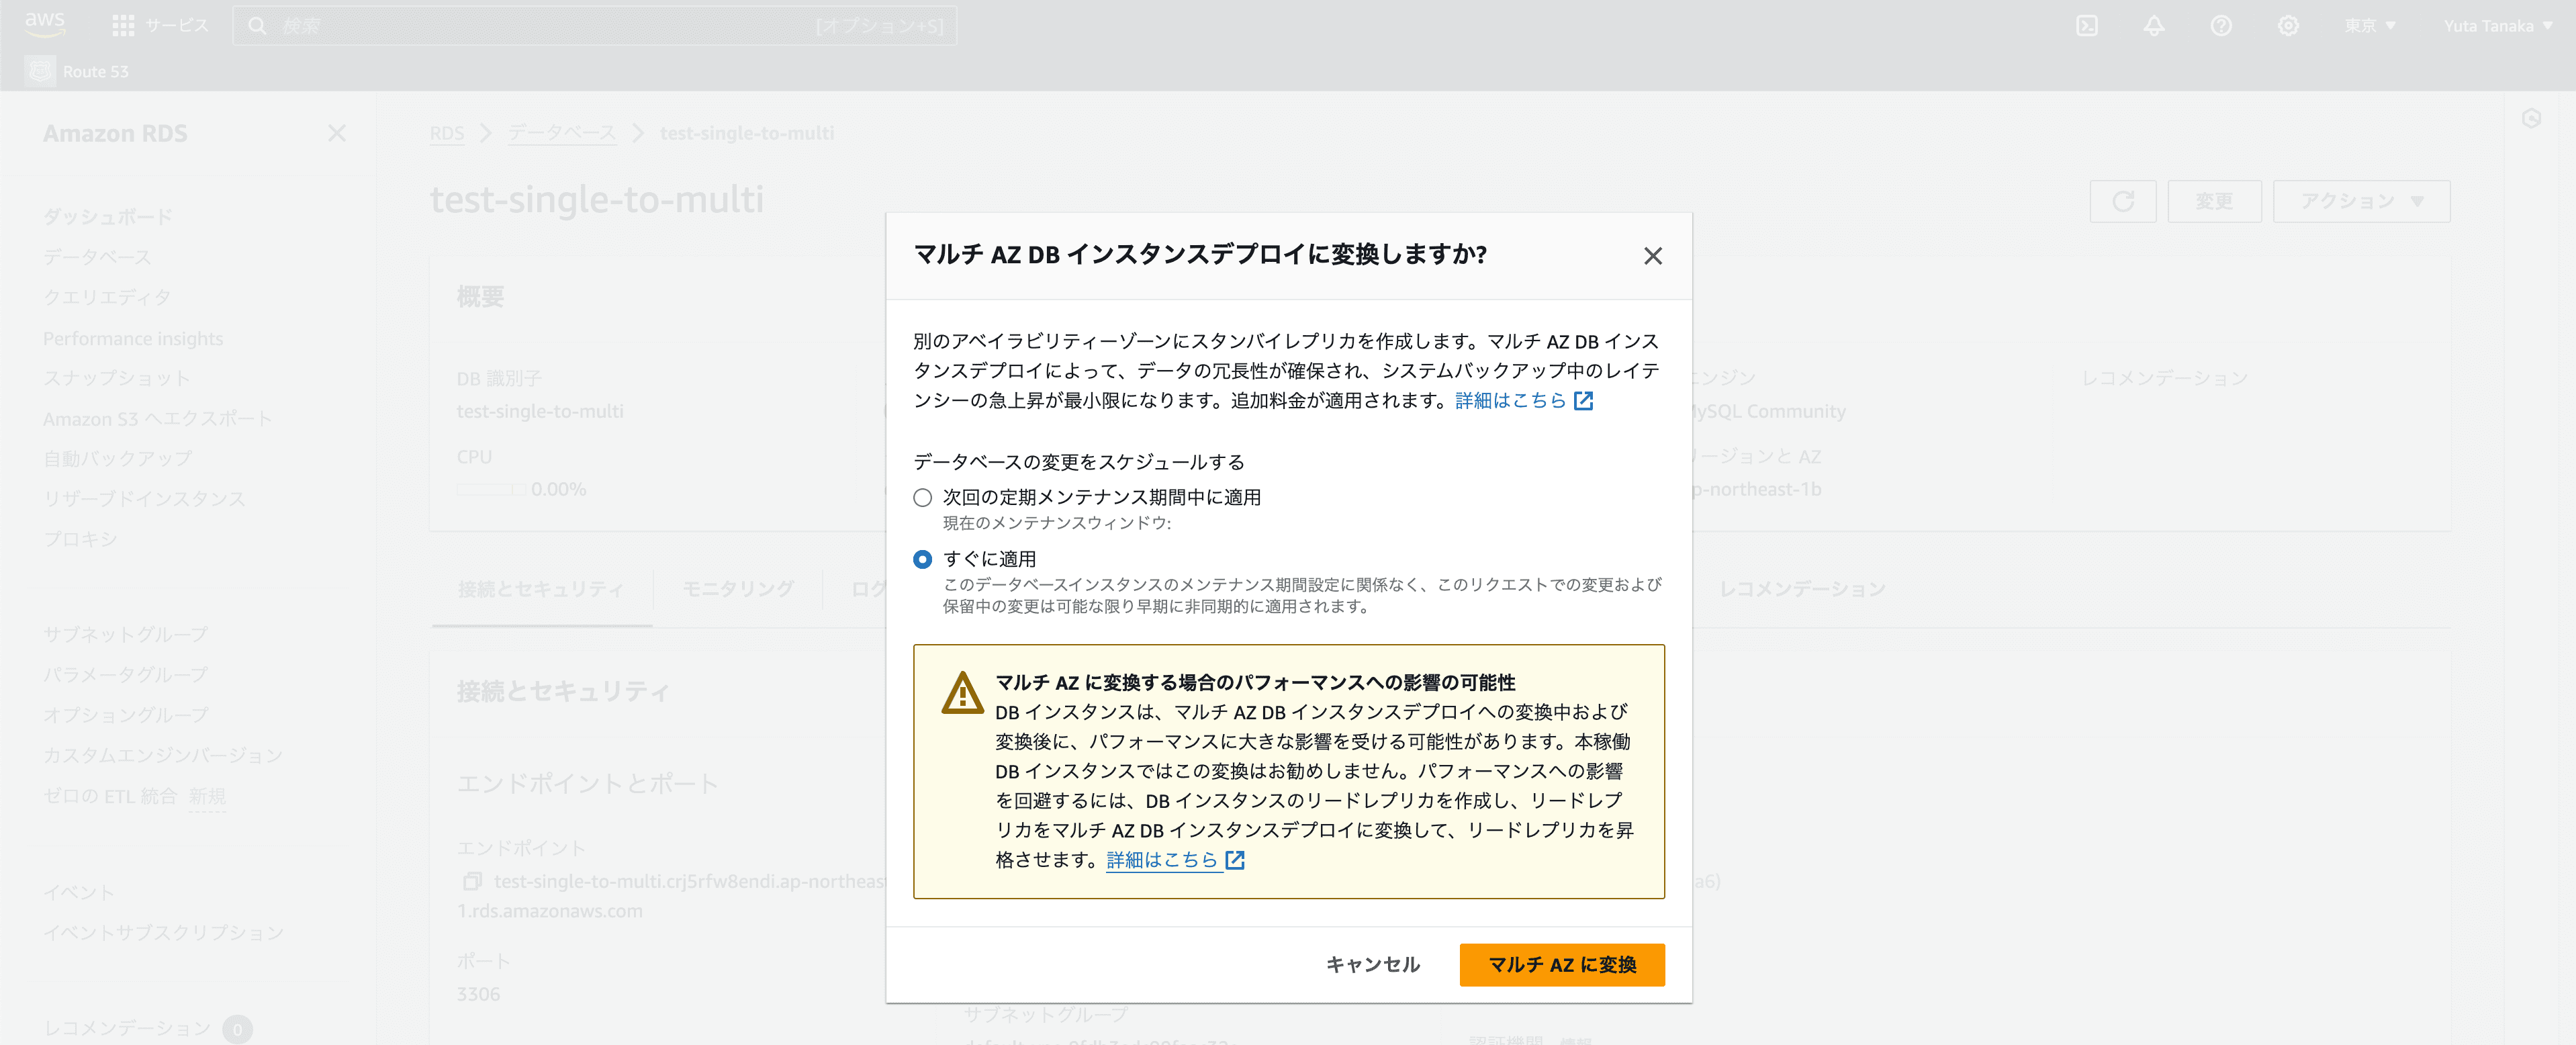Viewport: 2576px width, 1045px height.
Task: Click the copy endpoint icon
Action: click(472, 881)
